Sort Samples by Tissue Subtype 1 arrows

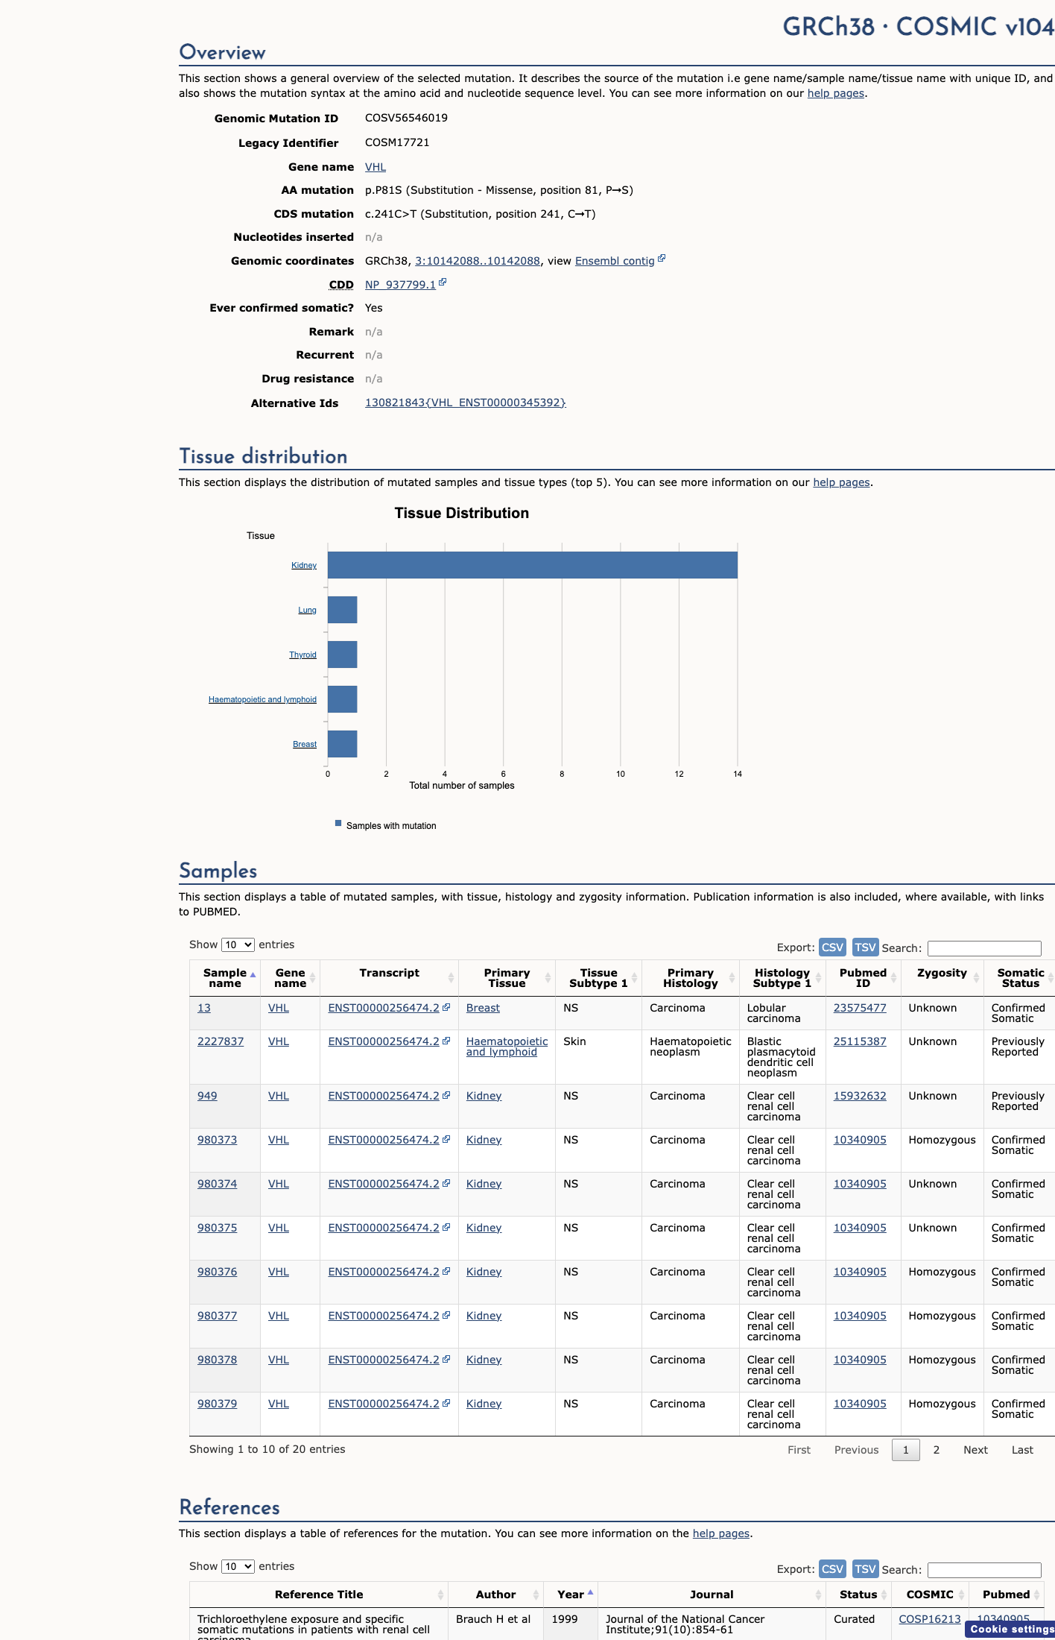(634, 978)
